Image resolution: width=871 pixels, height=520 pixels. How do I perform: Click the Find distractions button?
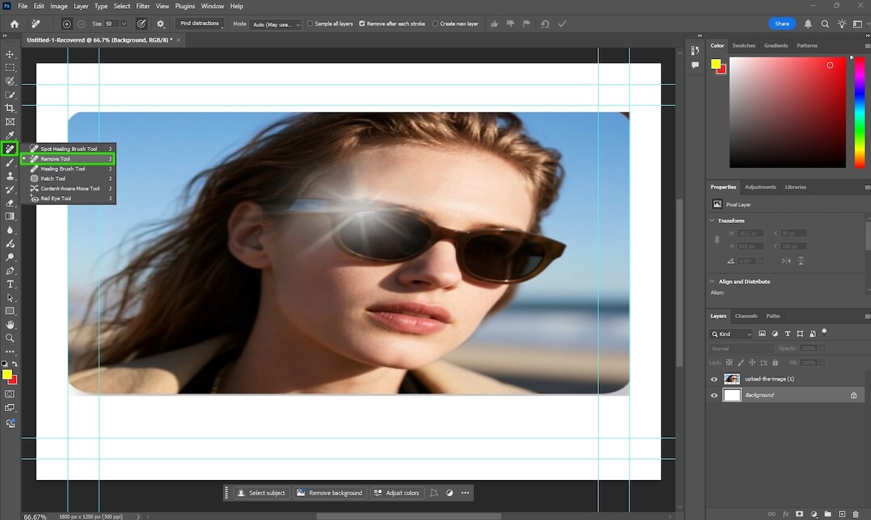[200, 24]
